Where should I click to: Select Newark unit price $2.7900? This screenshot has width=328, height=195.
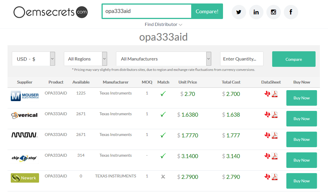click(188, 177)
